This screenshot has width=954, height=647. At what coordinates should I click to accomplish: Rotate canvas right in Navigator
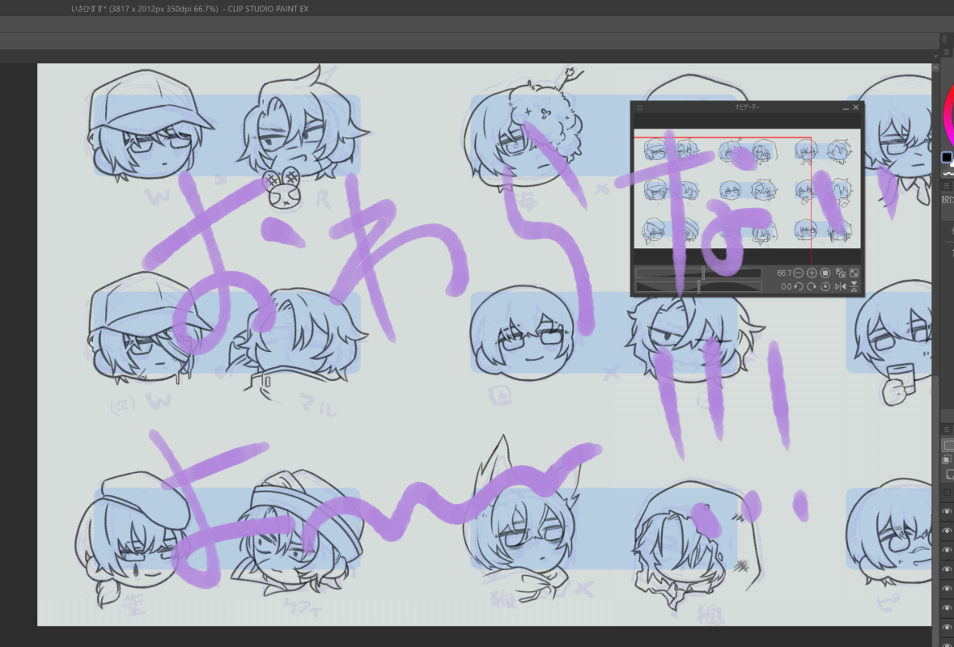point(812,287)
